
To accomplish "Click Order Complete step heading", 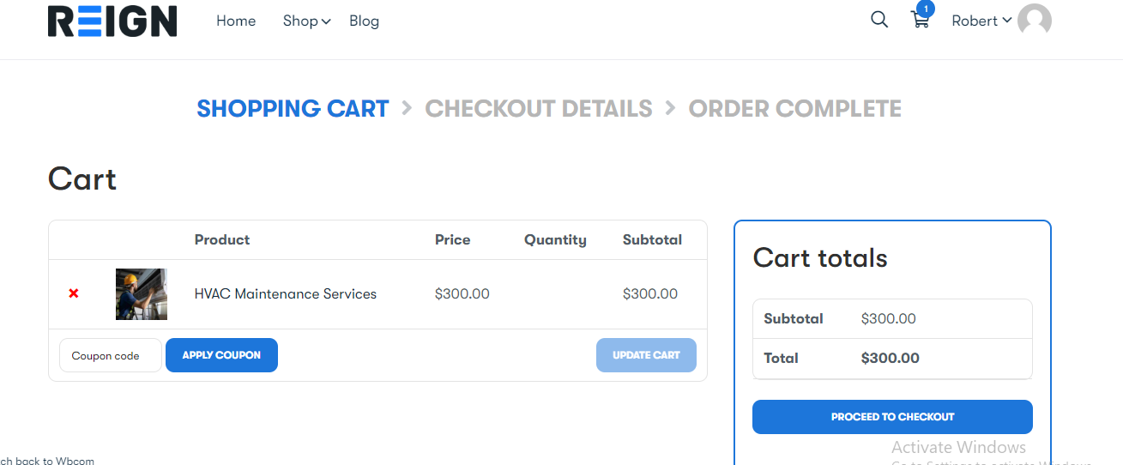I will (x=794, y=109).
